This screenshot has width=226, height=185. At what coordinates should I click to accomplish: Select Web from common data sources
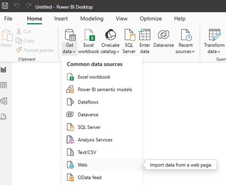82,165
